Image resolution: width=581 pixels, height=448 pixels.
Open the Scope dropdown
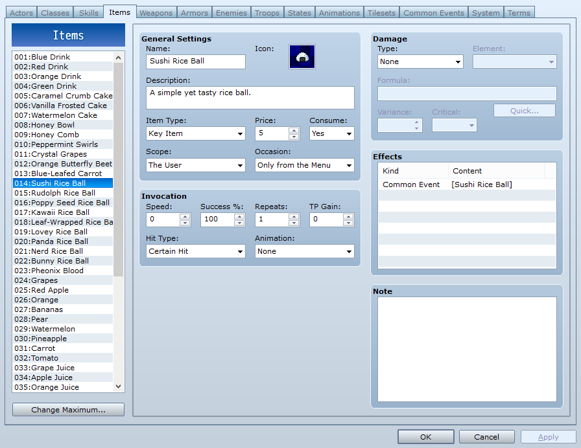tap(195, 165)
